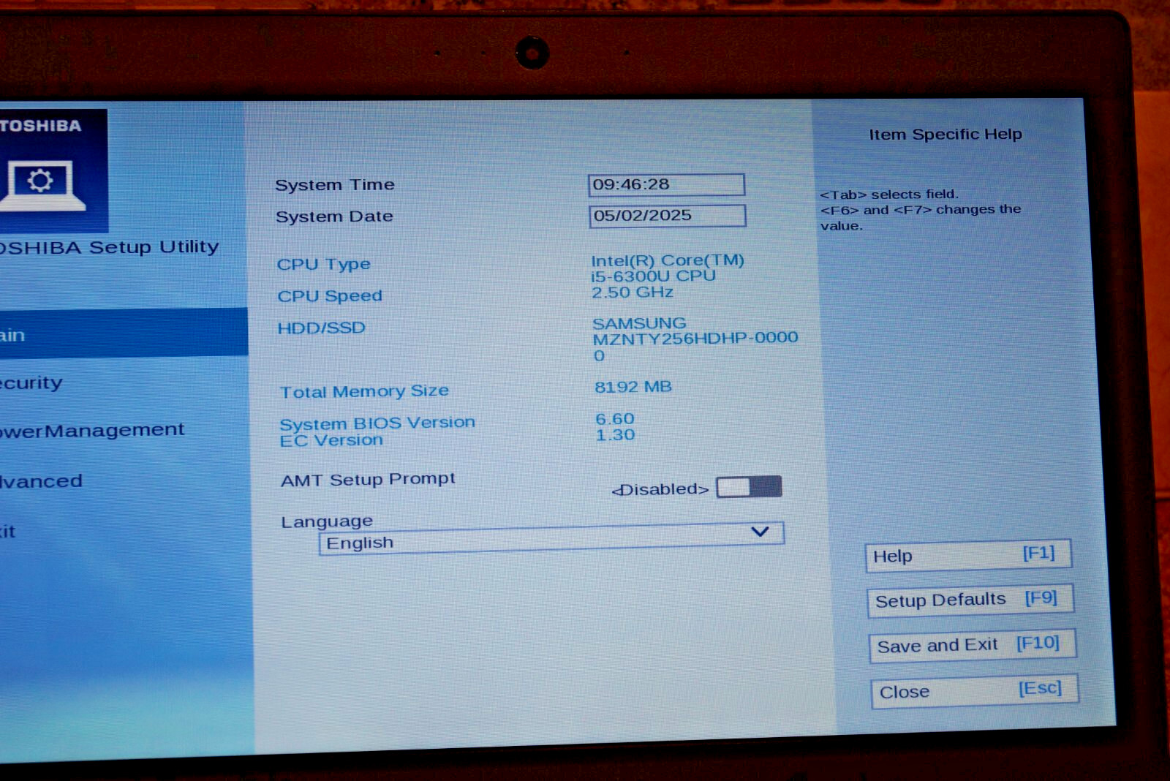This screenshot has width=1170, height=781.
Task: Click the EC Version label
Action: [331, 440]
